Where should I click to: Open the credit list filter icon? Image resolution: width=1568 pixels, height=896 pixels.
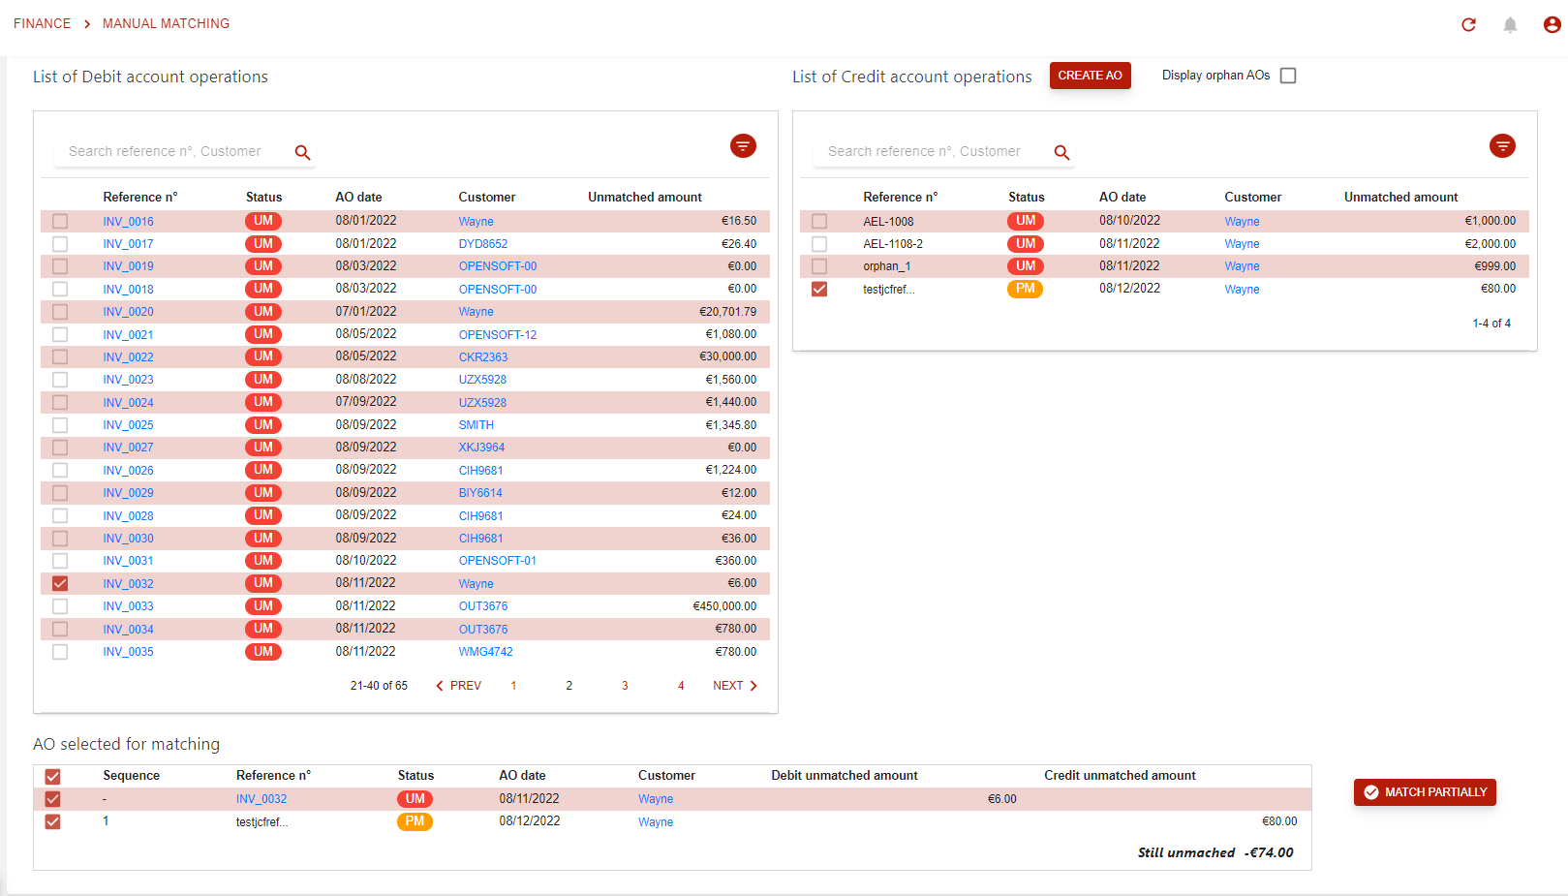pyautogui.click(x=1502, y=146)
